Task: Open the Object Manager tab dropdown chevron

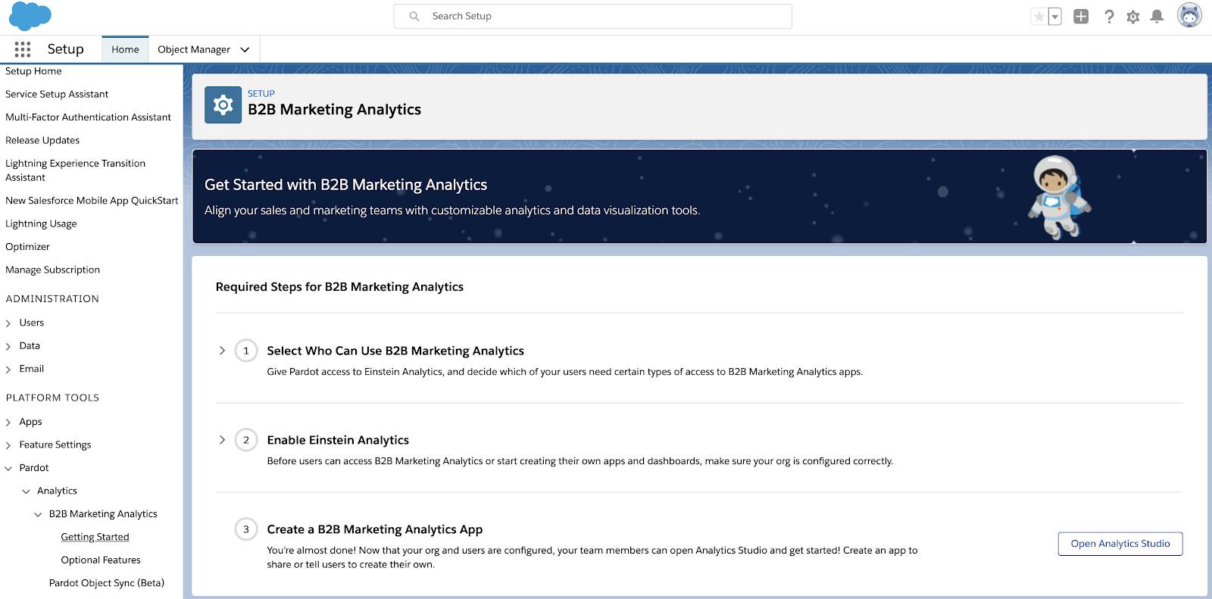Action: coord(245,50)
